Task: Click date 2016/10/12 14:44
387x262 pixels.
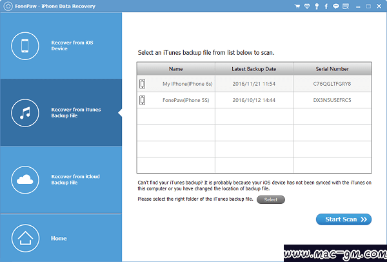Action: pyautogui.click(x=254, y=100)
